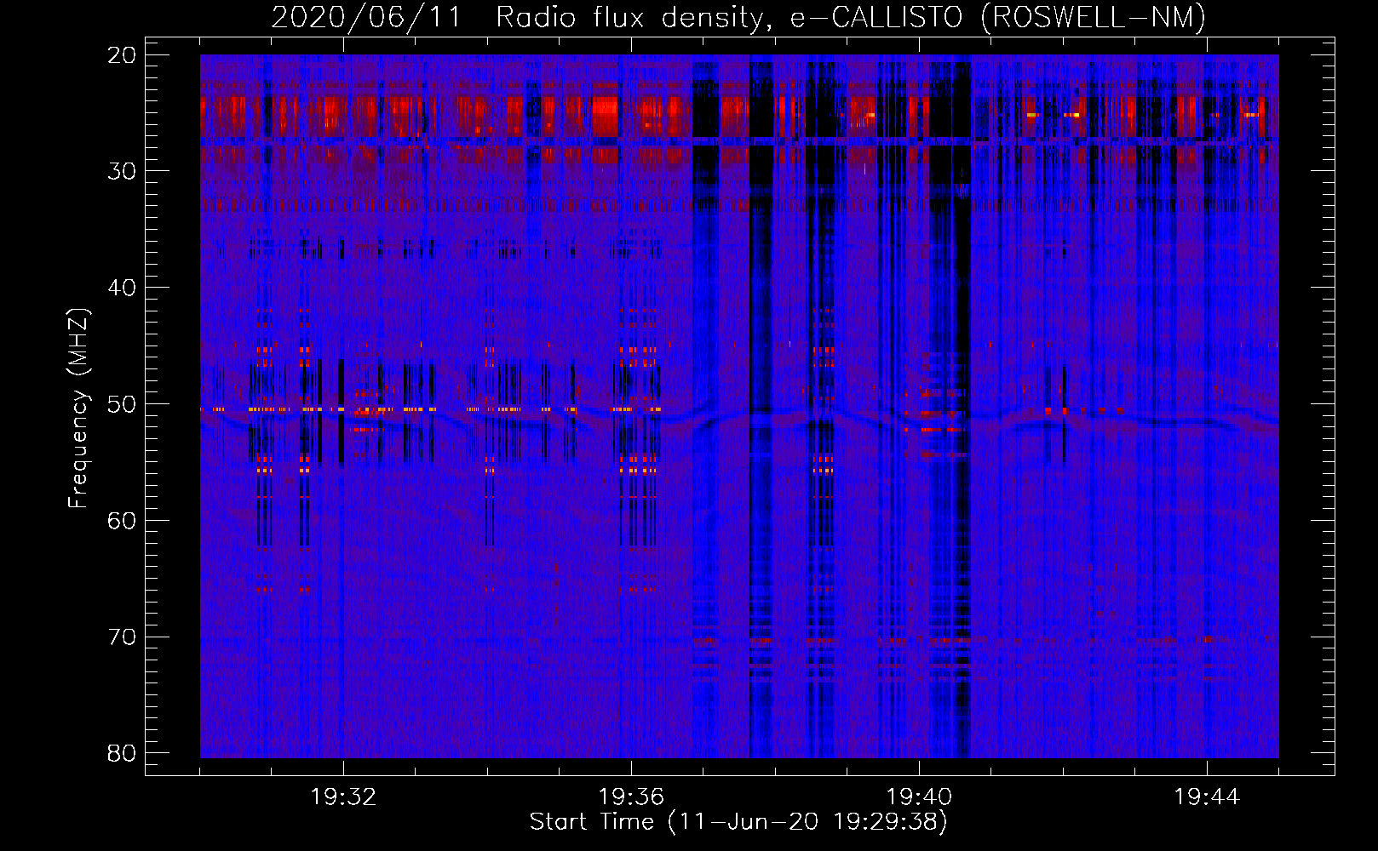
Task: Click the 80 frequency tick label
Action: [x=123, y=753]
